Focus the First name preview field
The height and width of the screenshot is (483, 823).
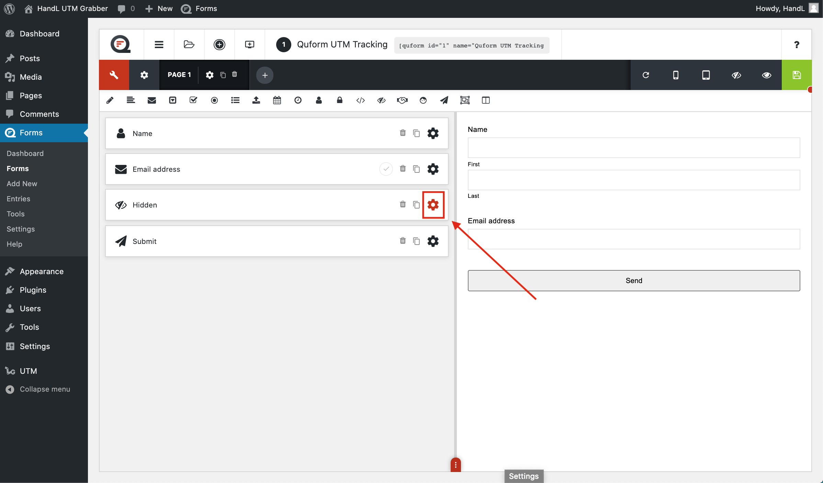634,148
